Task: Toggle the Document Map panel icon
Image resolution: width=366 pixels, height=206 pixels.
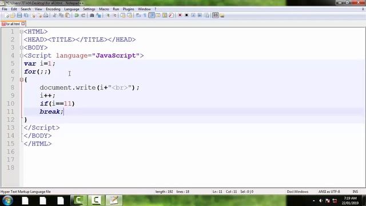Action: (165, 15)
